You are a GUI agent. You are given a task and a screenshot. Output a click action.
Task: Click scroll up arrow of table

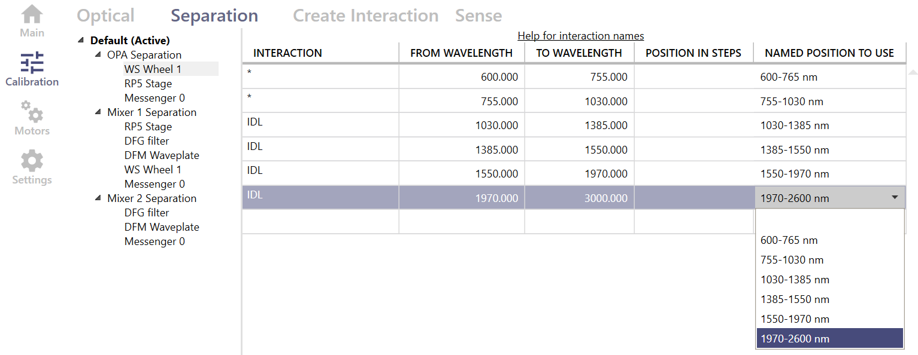click(912, 72)
